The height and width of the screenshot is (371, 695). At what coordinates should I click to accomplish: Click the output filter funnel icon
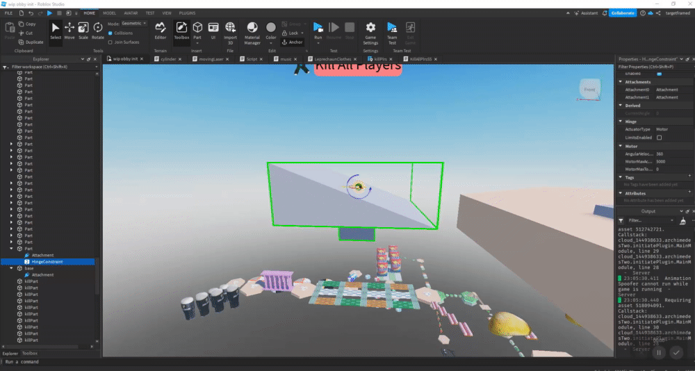[621, 220]
